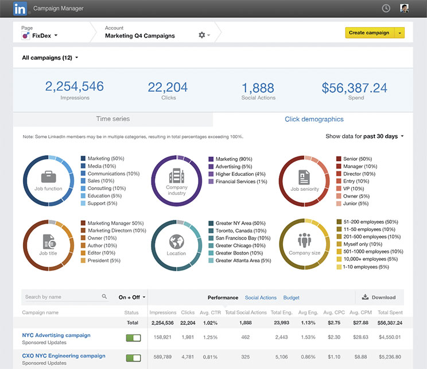Open the On + Off filter dropdown
This screenshot has height=369, width=427.
[132, 297]
